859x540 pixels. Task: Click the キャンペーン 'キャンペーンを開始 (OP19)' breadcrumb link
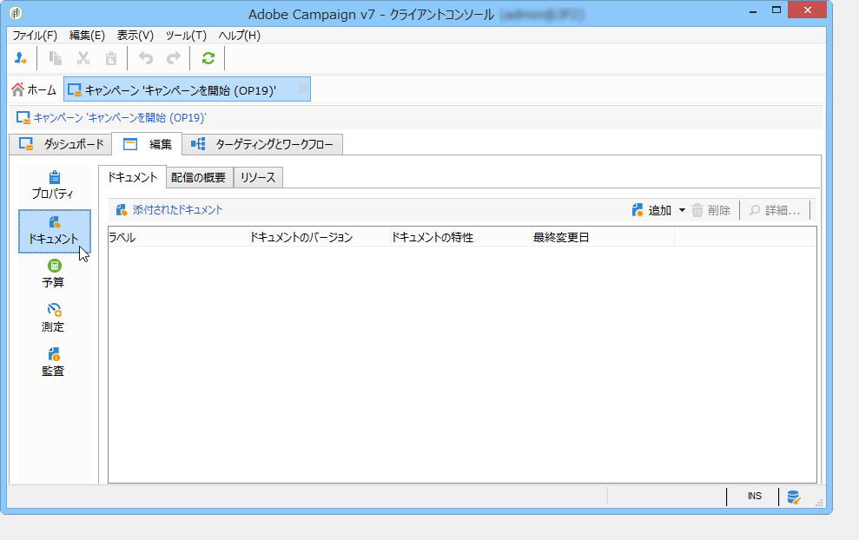(120, 118)
